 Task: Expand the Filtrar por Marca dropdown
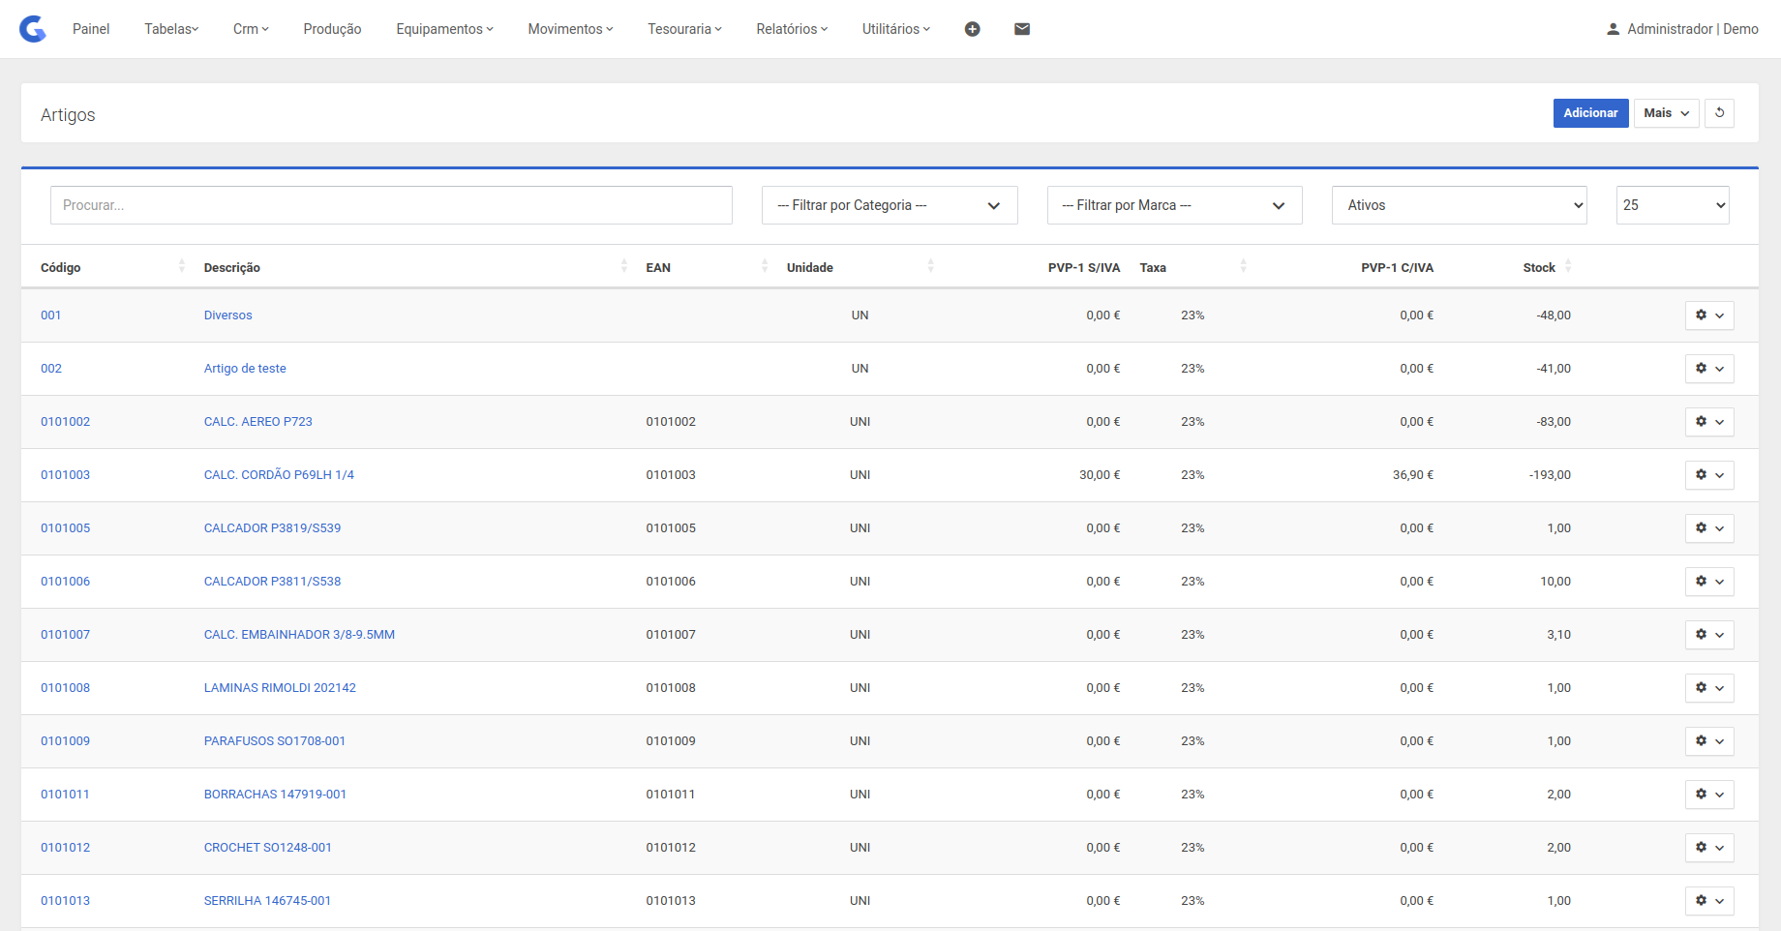1174,205
